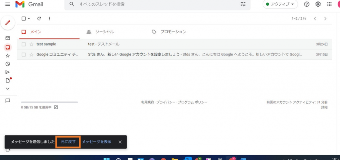The image size is (340, 160).
Task: Click the compose pencil button
Action: pyautogui.click(x=8, y=23)
